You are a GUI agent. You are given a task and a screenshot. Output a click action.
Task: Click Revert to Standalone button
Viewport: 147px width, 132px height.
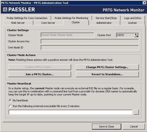[107, 74]
